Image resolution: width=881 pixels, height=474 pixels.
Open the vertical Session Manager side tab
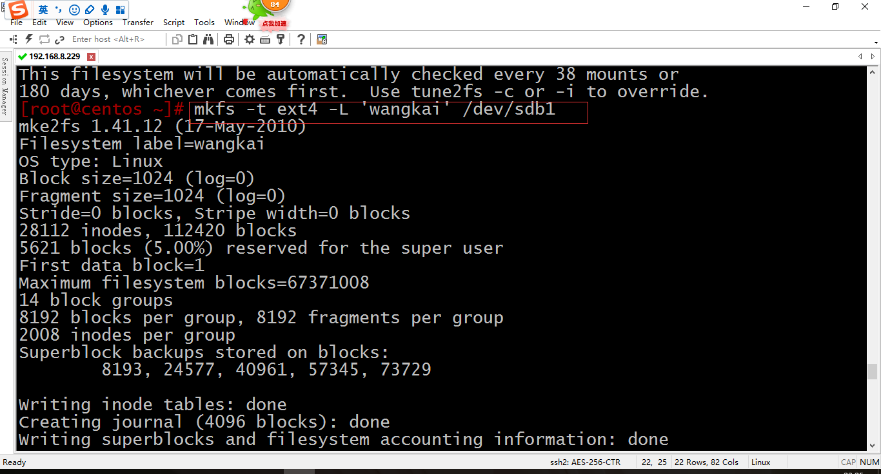coord(5,86)
